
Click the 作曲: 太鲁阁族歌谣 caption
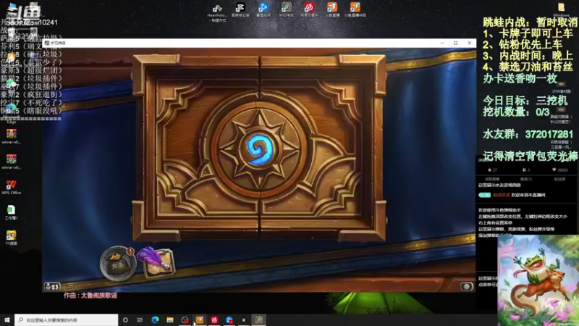click(x=90, y=296)
